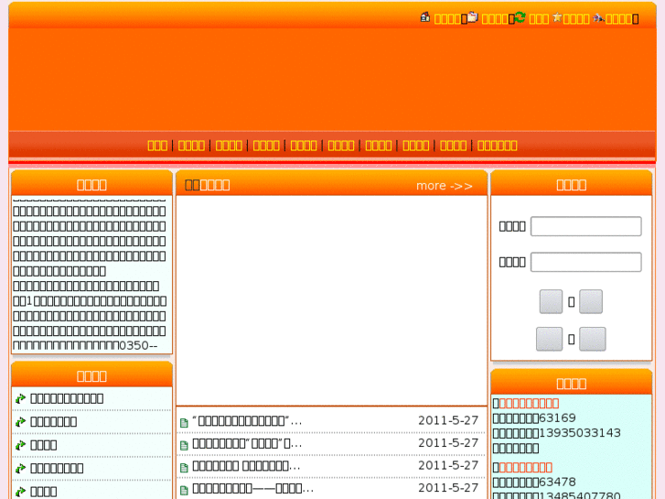Click the text "0350--" in the left panel
Image resolution: width=665 pixels, height=499 pixels.
[138, 346]
